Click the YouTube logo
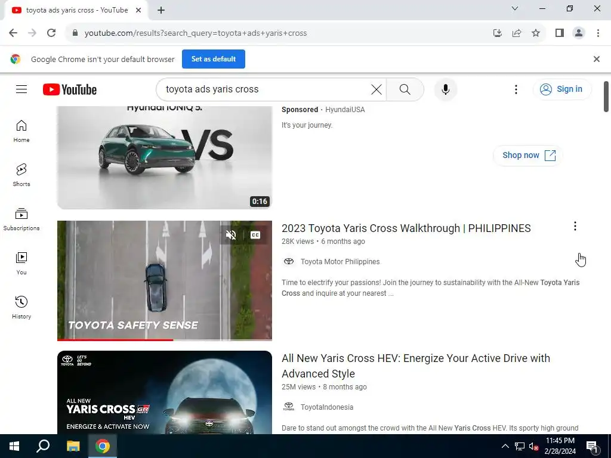Image resolution: width=611 pixels, height=458 pixels. (x=70, y=89)
